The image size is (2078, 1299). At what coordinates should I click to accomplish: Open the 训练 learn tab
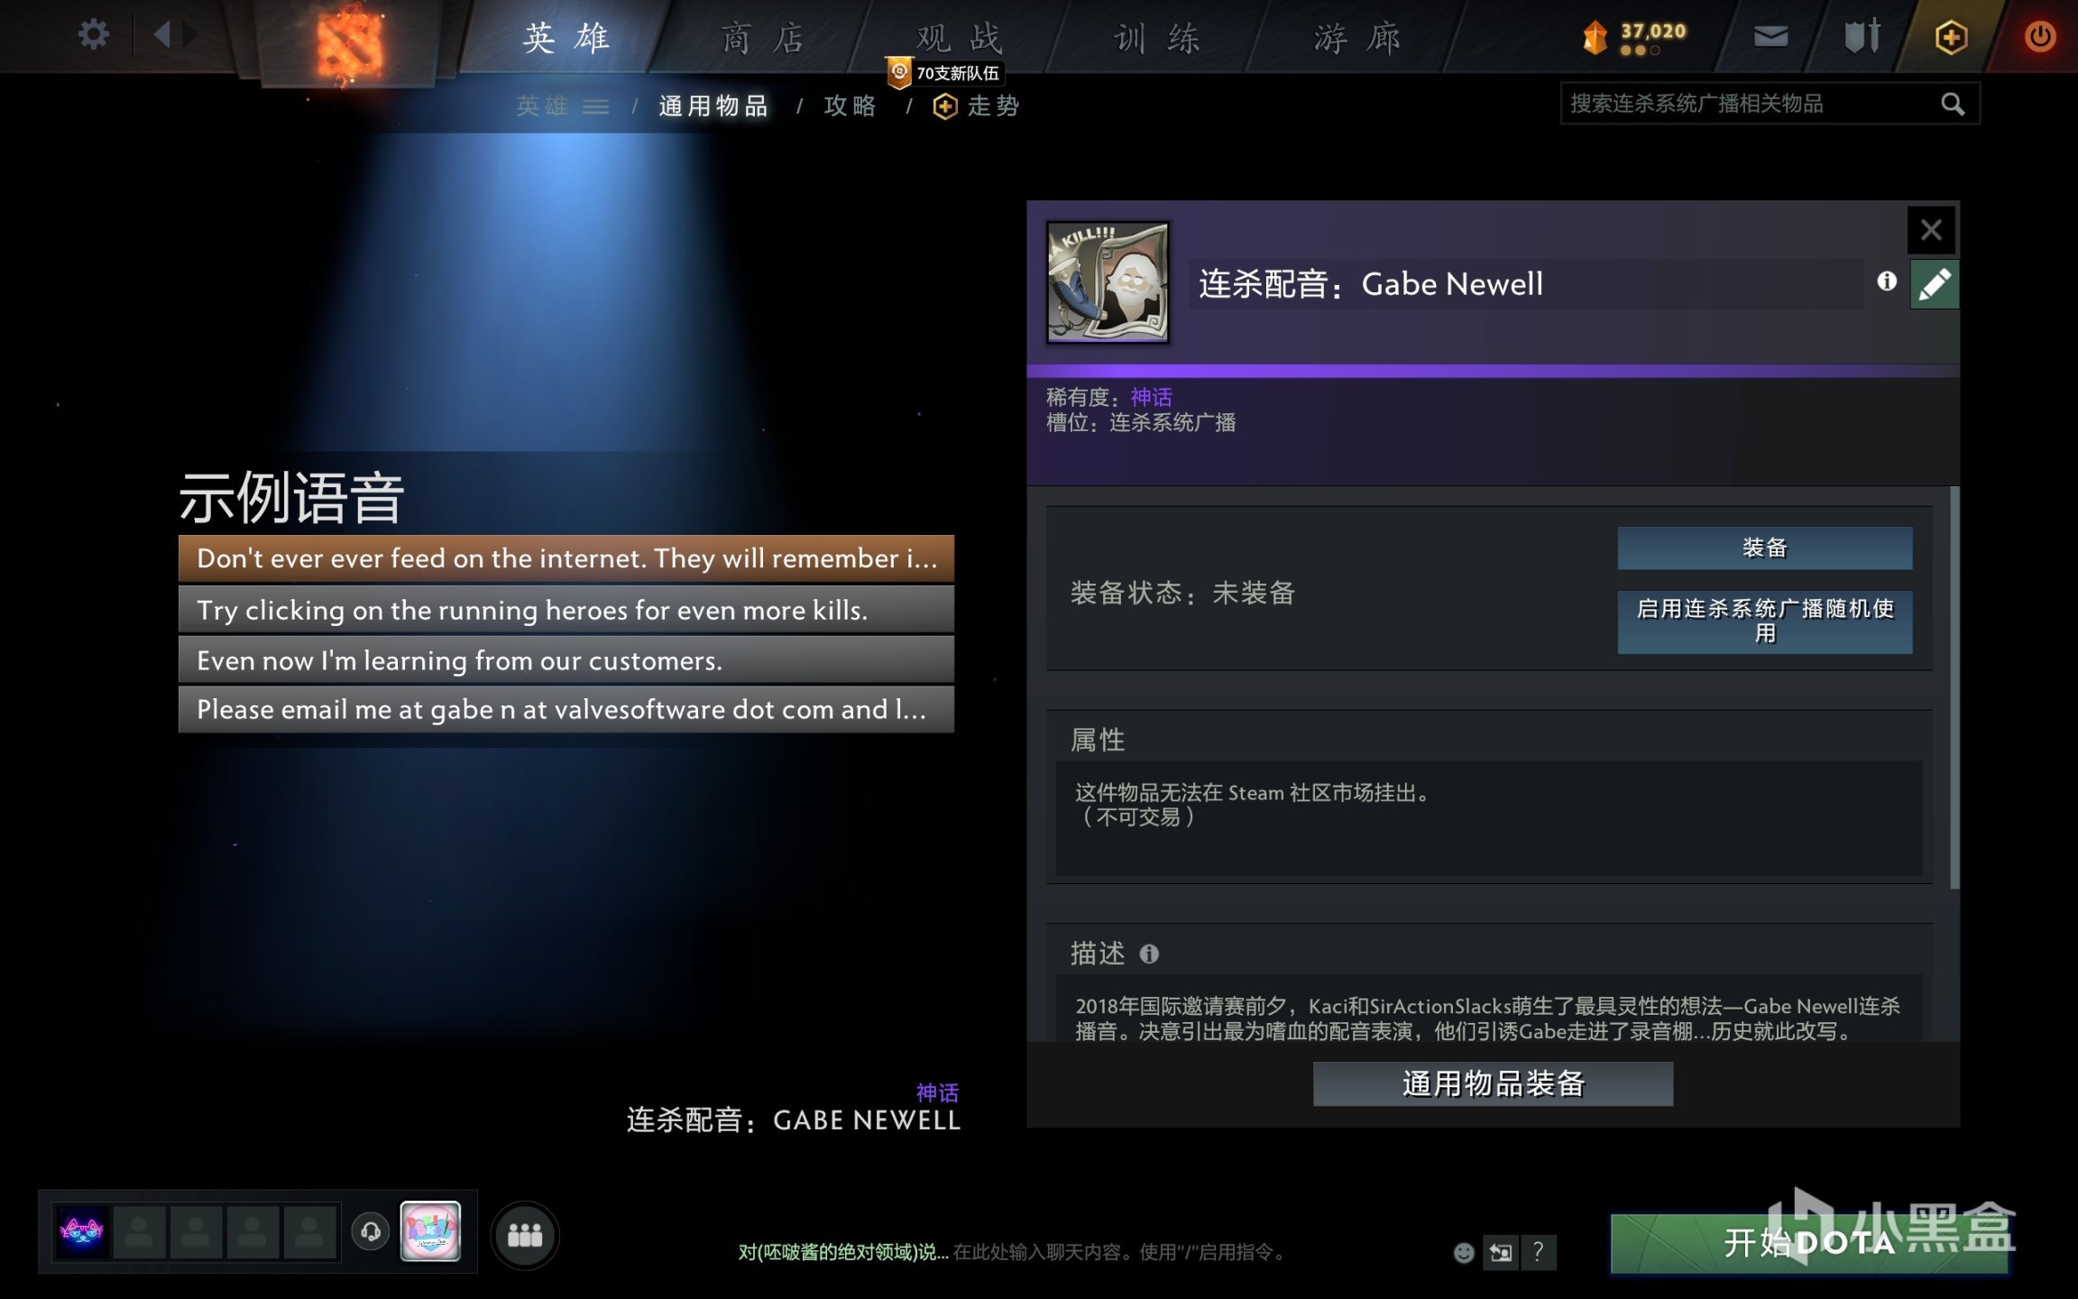point(1157,39)
